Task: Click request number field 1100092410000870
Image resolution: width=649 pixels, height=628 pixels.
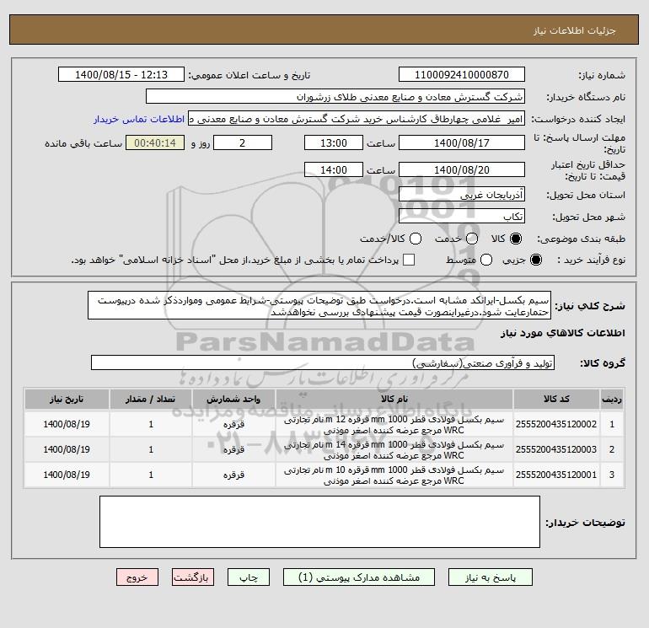Action: [462, 74]
